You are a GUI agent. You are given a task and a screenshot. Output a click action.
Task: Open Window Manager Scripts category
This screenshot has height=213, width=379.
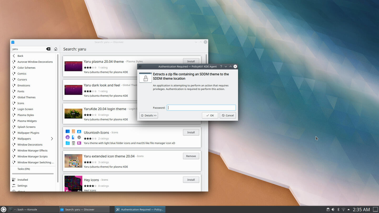(x=32, y=156)
